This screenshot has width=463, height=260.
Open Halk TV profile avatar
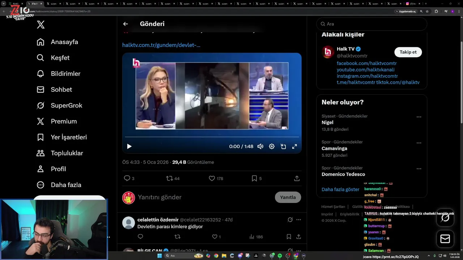click(328, 52)
